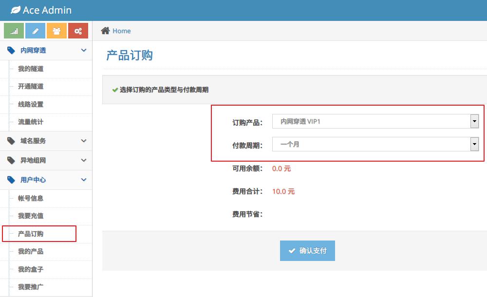
Task: Click the Ace Admin leaf logo
Action: pos(16,10)
